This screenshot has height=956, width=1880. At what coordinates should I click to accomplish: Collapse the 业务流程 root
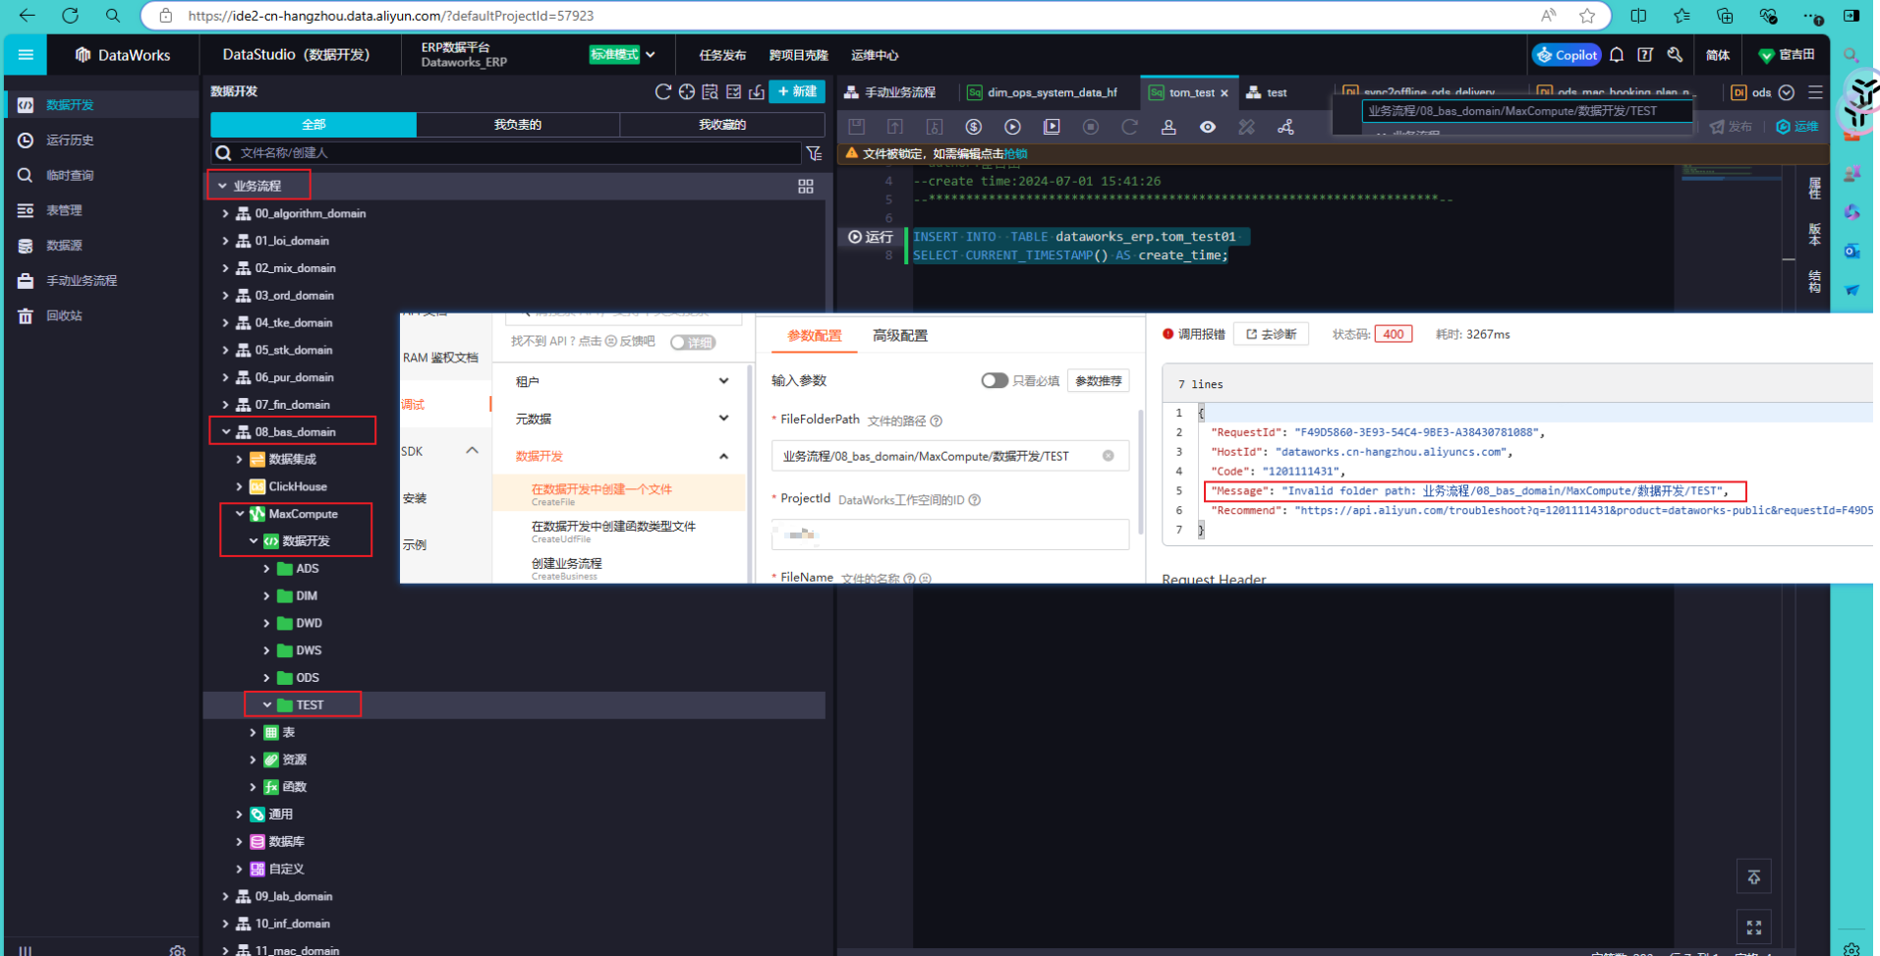[x=222, y=186]
